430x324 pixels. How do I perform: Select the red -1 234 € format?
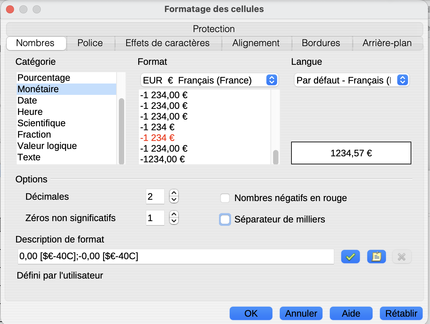(205, 138)
